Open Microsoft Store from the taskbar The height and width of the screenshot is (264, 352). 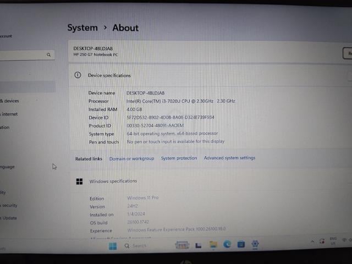click(241, 244)
